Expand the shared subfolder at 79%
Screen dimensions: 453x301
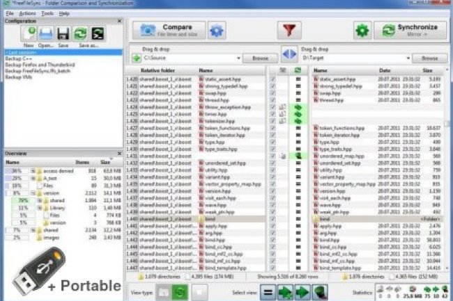(x=40, y=200)
